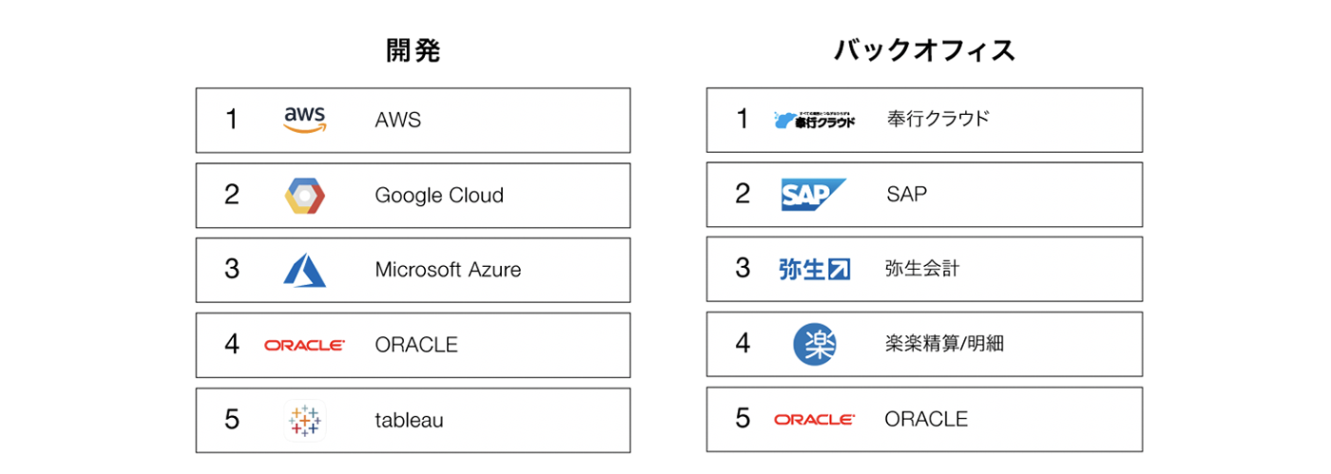Open the バックオフィス category heading

tap(924, 49)
